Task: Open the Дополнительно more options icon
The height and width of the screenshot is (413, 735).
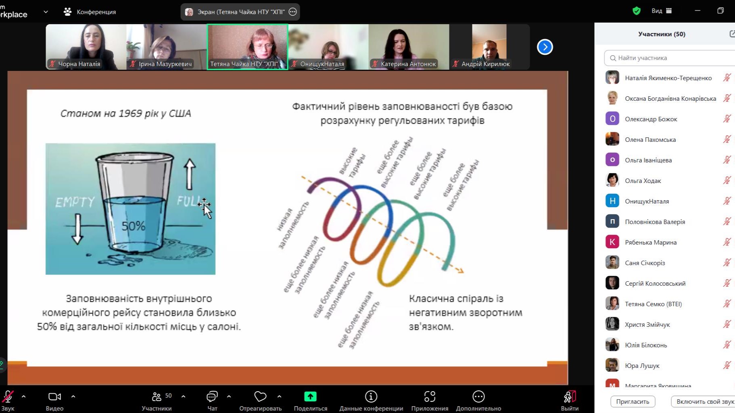Action: click(x=478, y=397)
